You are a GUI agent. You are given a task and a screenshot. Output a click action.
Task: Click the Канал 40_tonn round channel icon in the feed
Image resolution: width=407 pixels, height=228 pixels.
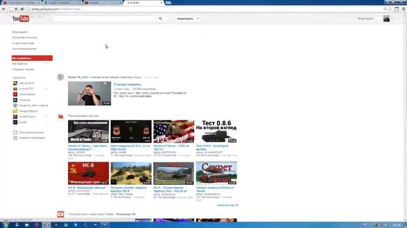pos(60,77)
